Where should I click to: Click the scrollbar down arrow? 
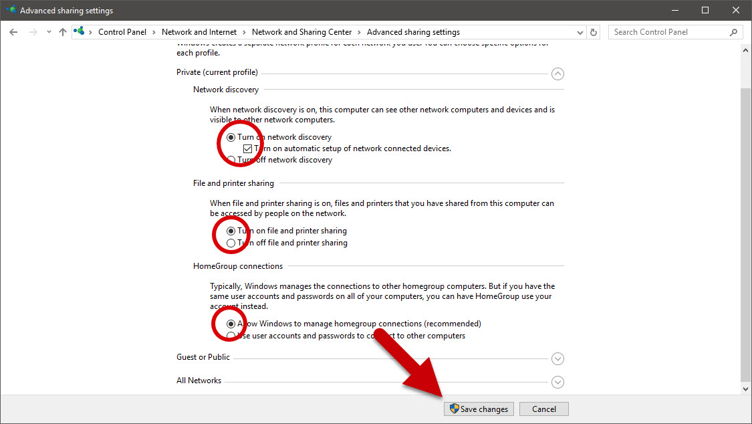[x=745, y=389]
